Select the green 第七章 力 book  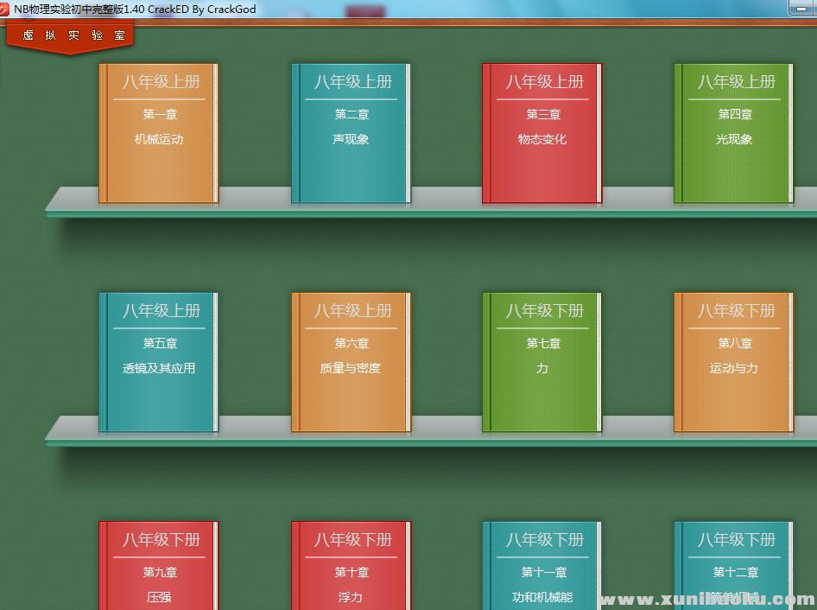542,363
